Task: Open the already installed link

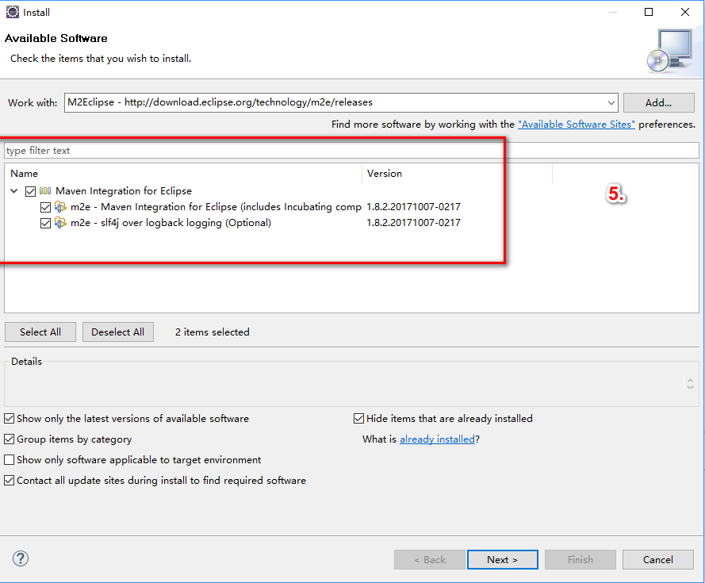Action: [438, 439]
